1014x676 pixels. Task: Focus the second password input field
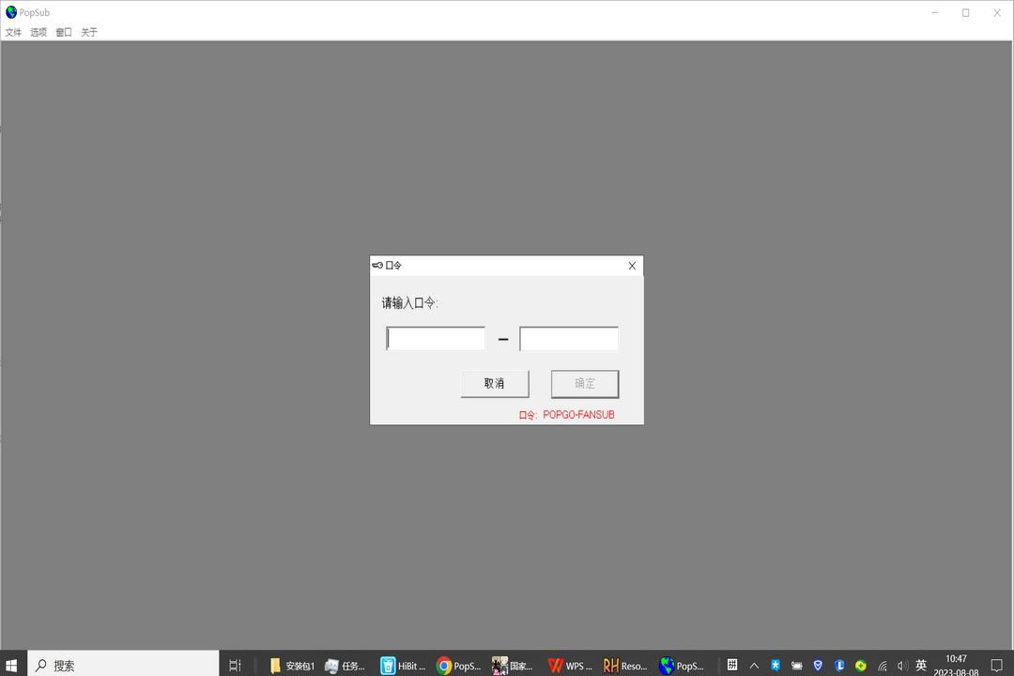(x=569, y=339)
